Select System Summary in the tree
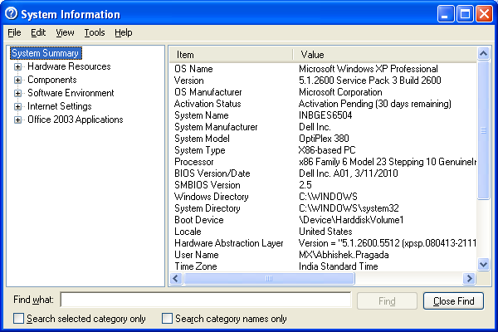 [46, 53]
